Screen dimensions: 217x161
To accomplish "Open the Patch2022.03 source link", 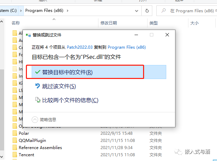I will tap(80, 47).
